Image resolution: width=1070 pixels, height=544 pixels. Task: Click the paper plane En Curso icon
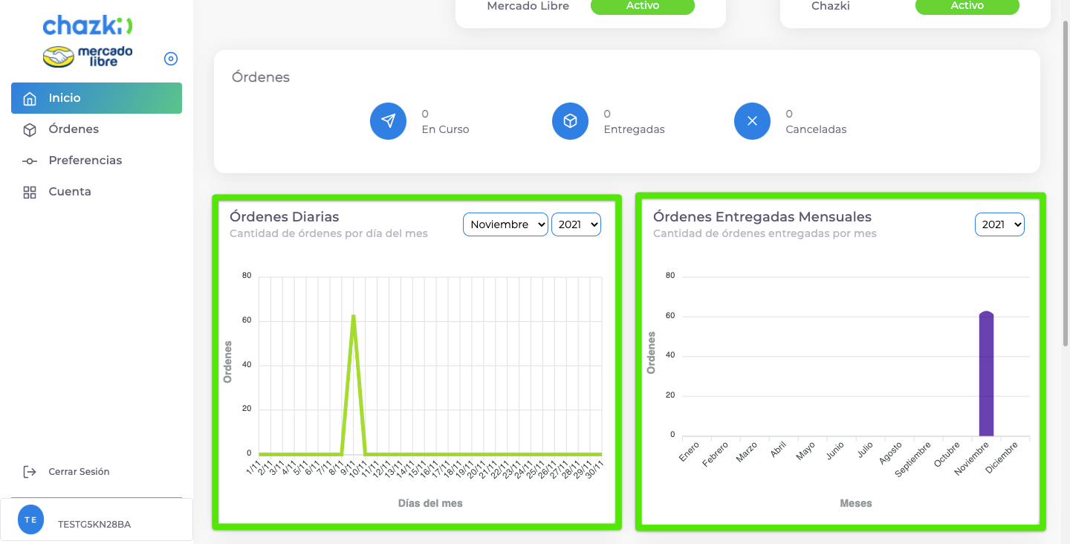click(x=388, y=121)
